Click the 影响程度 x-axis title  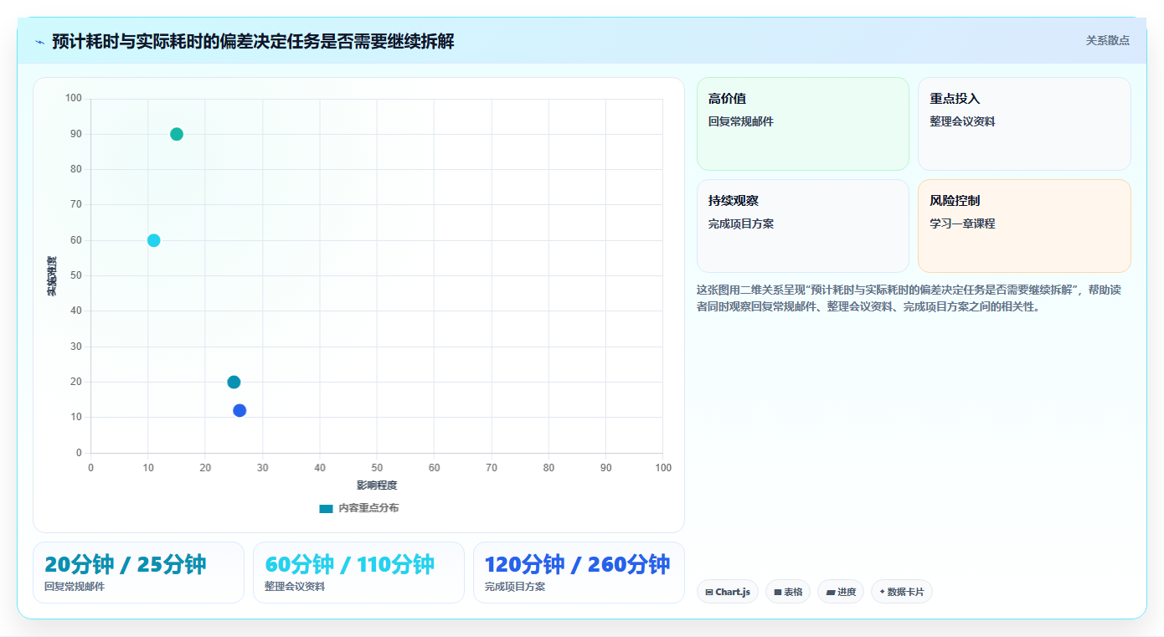coord(377,485)
